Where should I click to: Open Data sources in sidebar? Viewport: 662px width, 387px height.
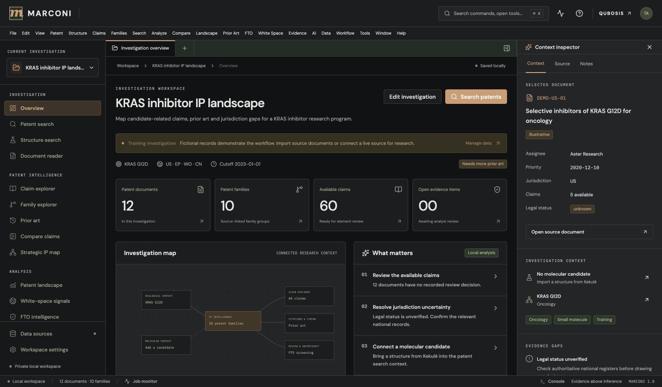click(52, 334)
